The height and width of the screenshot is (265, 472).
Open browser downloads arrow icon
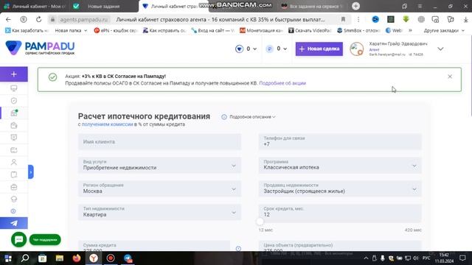click(x=465, y=20)
